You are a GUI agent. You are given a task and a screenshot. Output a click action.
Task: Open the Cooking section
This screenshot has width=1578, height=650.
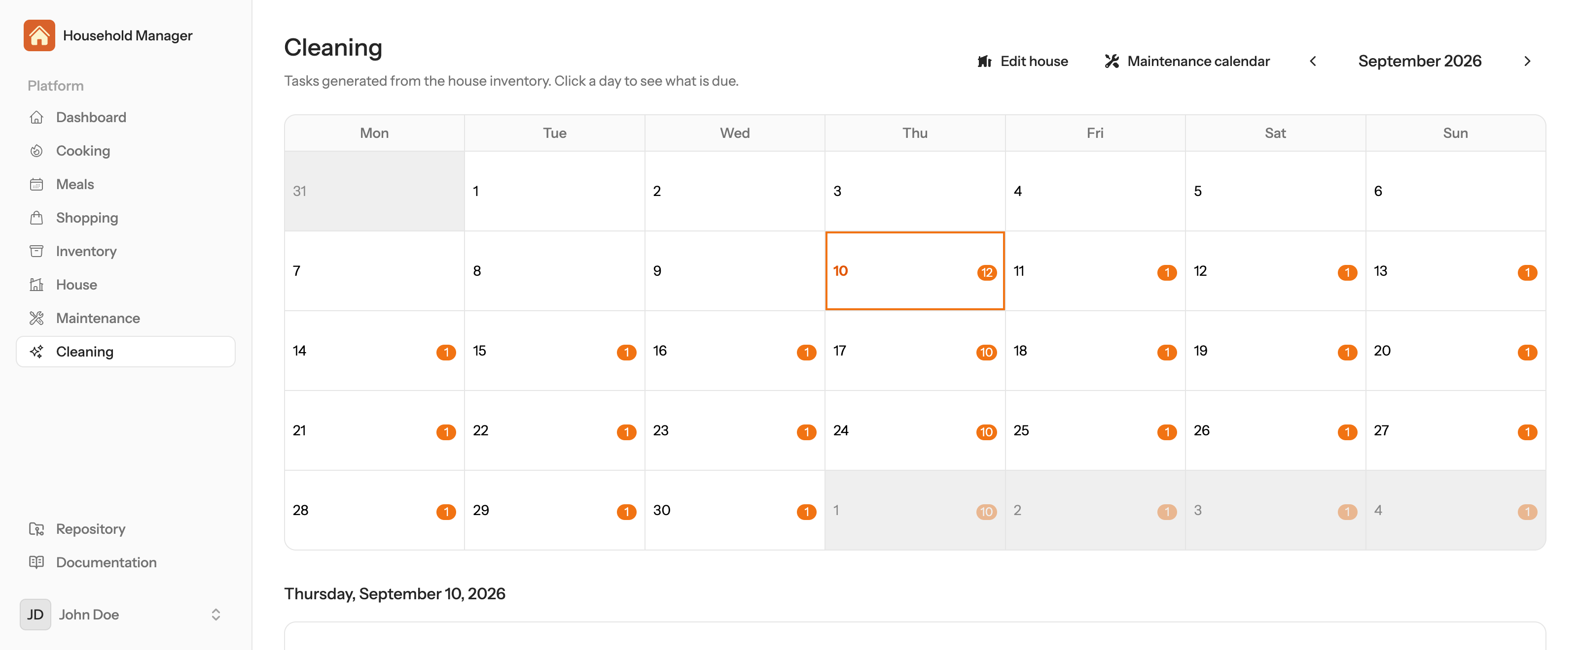[x=126, y=150]
